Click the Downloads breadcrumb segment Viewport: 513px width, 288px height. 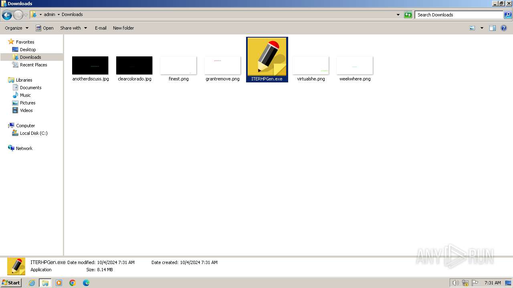[x=72, y=14]
